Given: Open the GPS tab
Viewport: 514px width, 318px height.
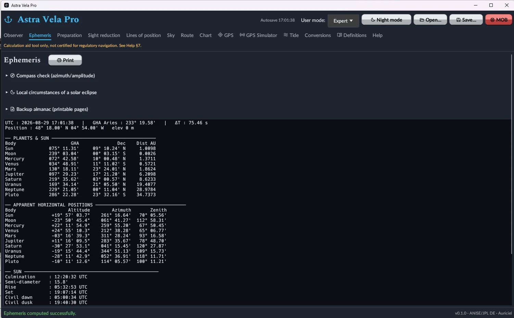Looking at the screenshot, I should 226,35.
